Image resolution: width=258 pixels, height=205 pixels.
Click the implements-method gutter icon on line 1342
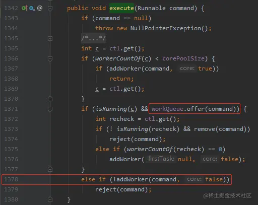click(x=25, y=8)
